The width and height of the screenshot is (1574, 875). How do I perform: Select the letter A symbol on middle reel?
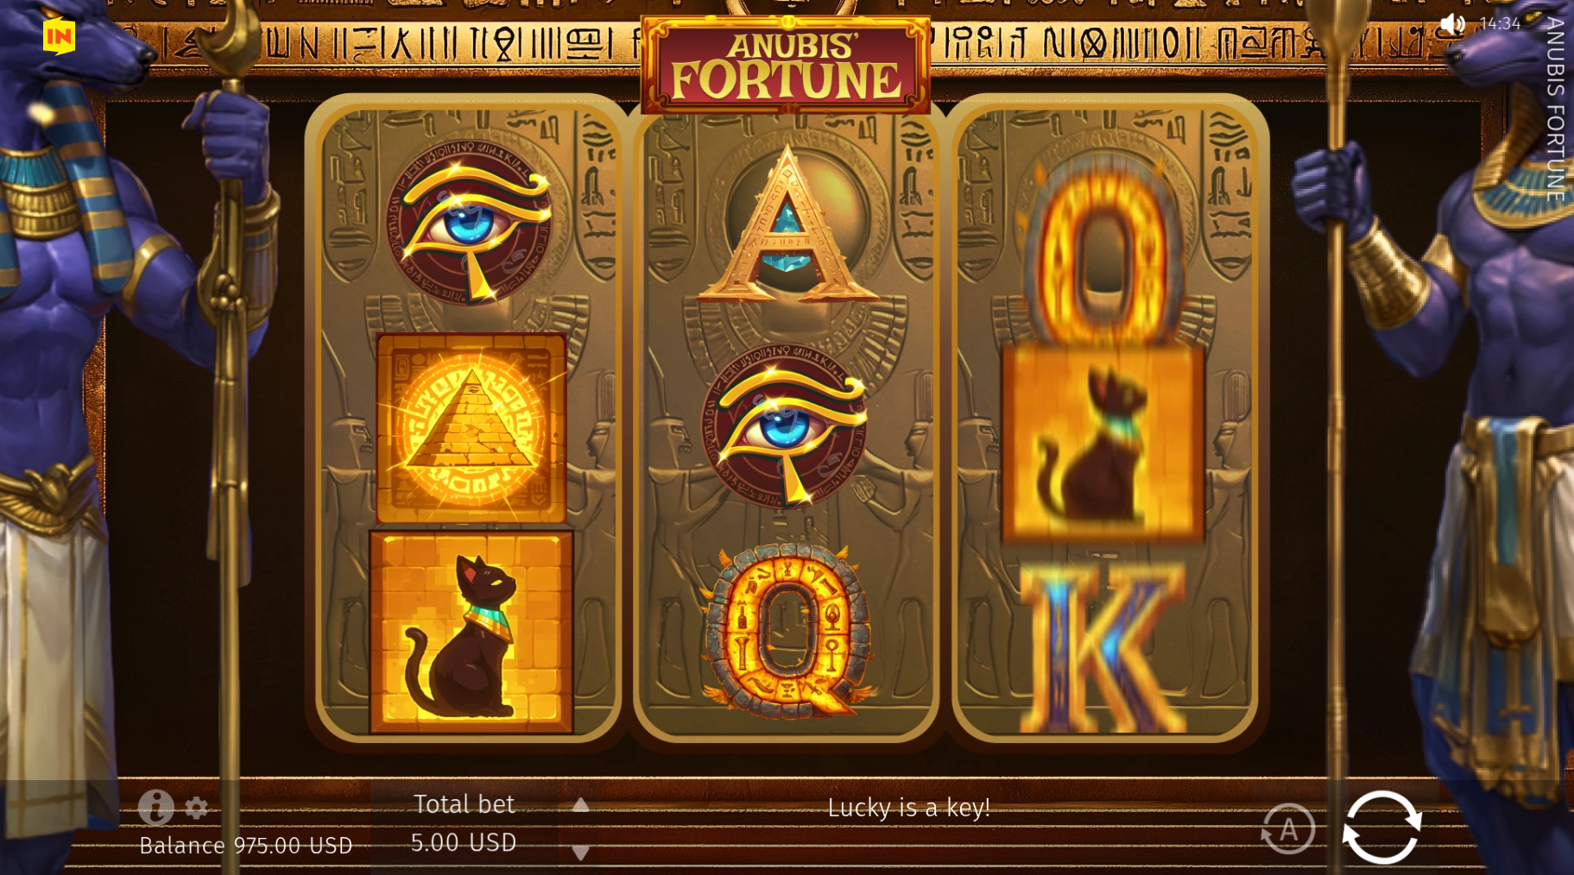click(787, 226)
